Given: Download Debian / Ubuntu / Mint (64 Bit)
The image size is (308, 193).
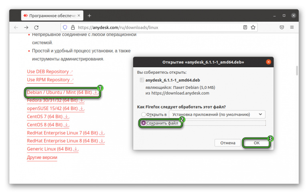Looking at the screenshot, I should coord(63,92).
